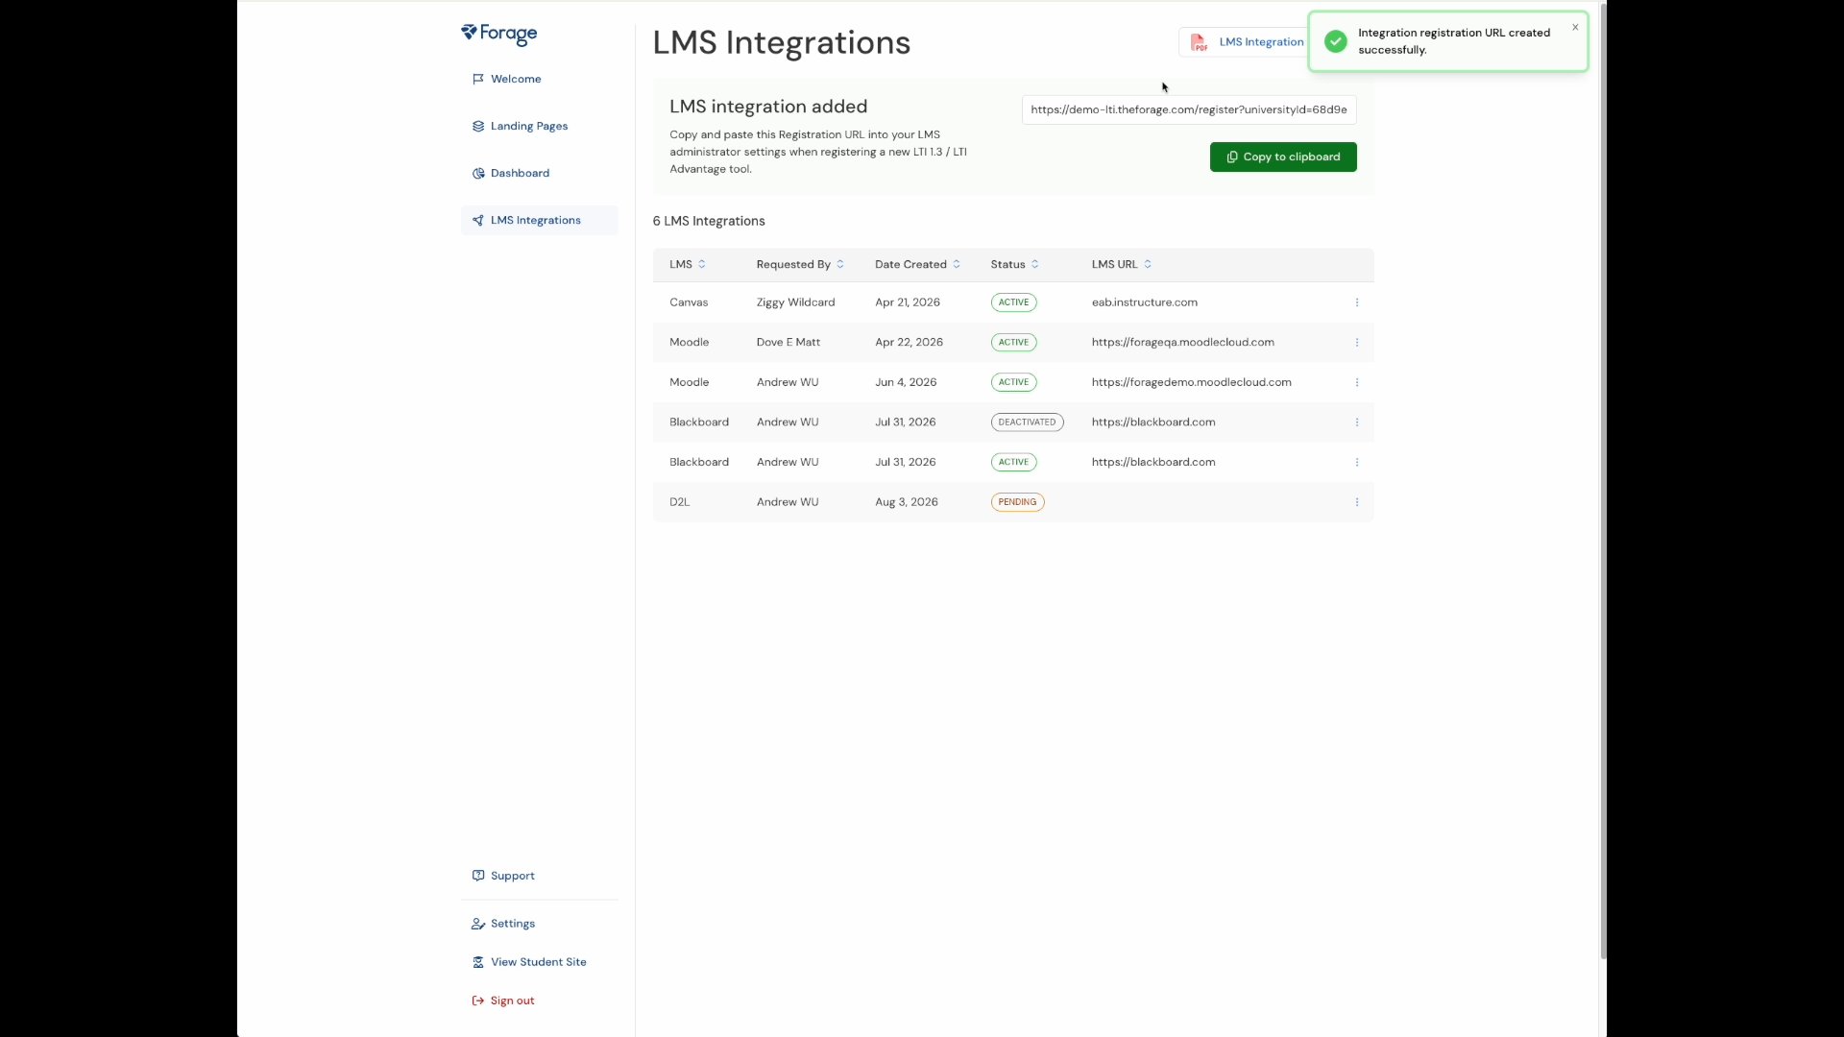This screenshot has width=1844, height=1037.
Task: Open the LMS Integration PDF guide
Action: point(1245,42)
